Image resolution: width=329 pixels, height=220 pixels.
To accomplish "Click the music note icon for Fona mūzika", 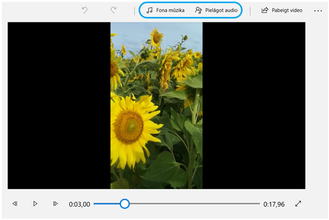I will click(x=149, y=10).
